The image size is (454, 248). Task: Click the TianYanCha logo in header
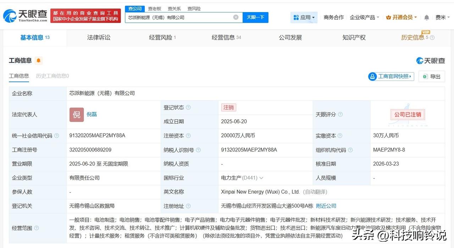click(25, 16)
